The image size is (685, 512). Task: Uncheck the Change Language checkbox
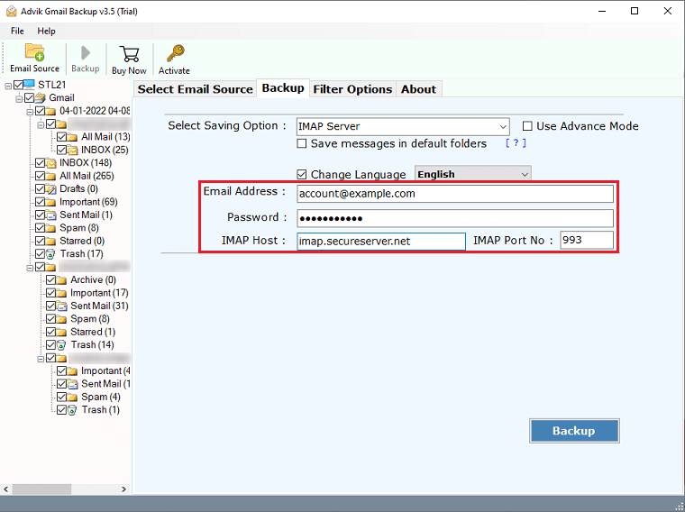(x=301, y=174)
